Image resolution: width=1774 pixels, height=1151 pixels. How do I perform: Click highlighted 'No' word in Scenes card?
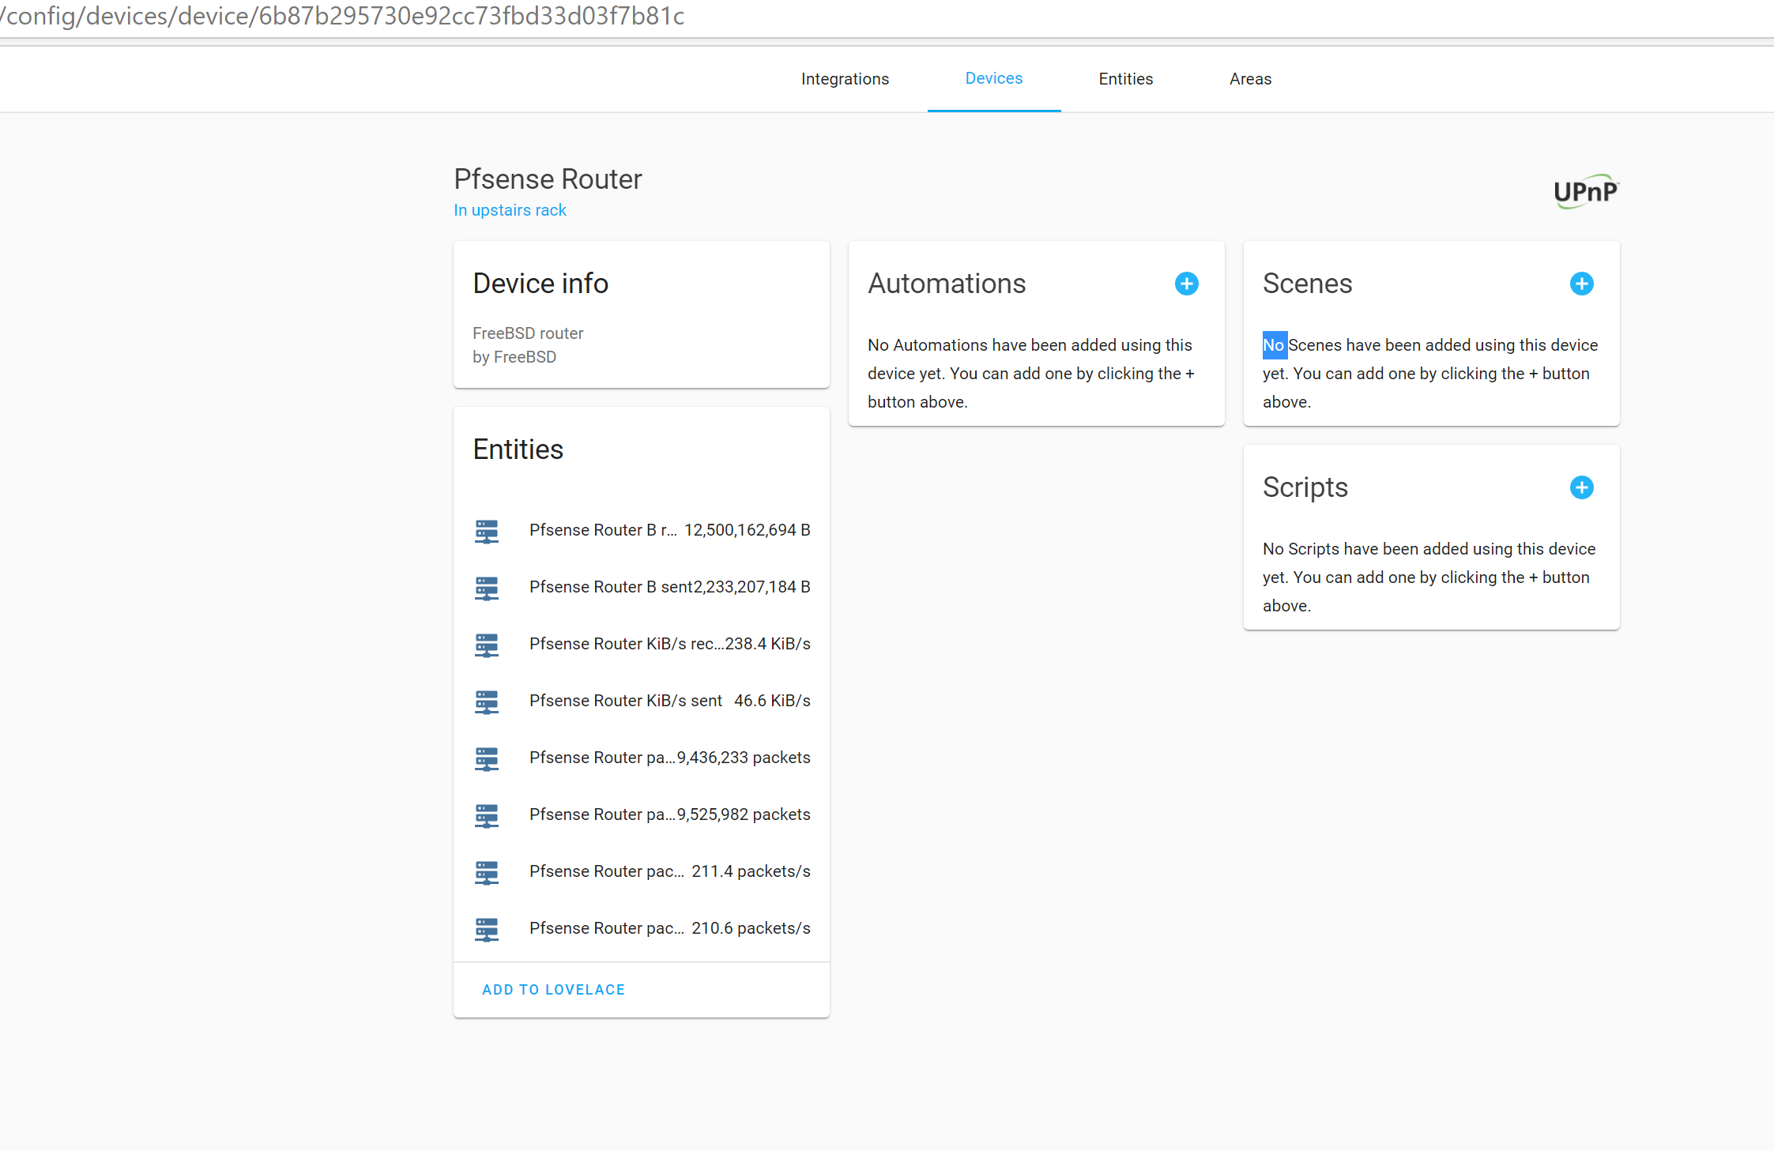[x=1274, y=345]
